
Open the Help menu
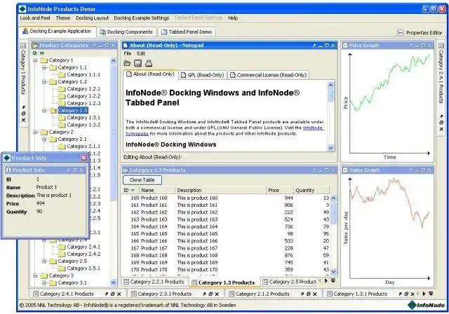pyautogui.click(x=233, y=18)
